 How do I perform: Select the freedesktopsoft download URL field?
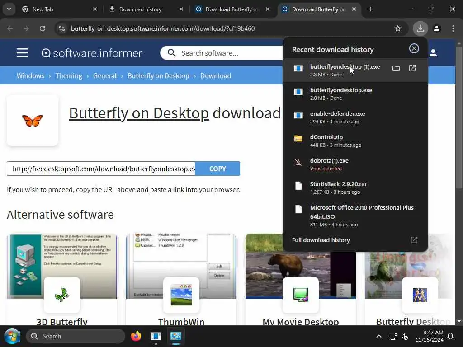click(101, 169)
